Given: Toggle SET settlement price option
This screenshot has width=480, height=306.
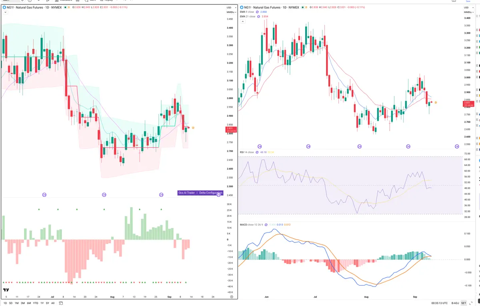Looking at the screenshot, I should (x=464, y=303).
